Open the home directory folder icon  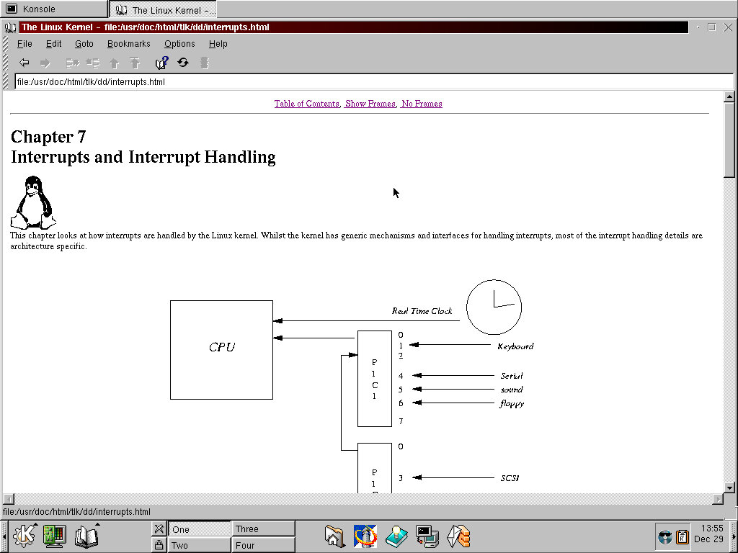point(334,536)
